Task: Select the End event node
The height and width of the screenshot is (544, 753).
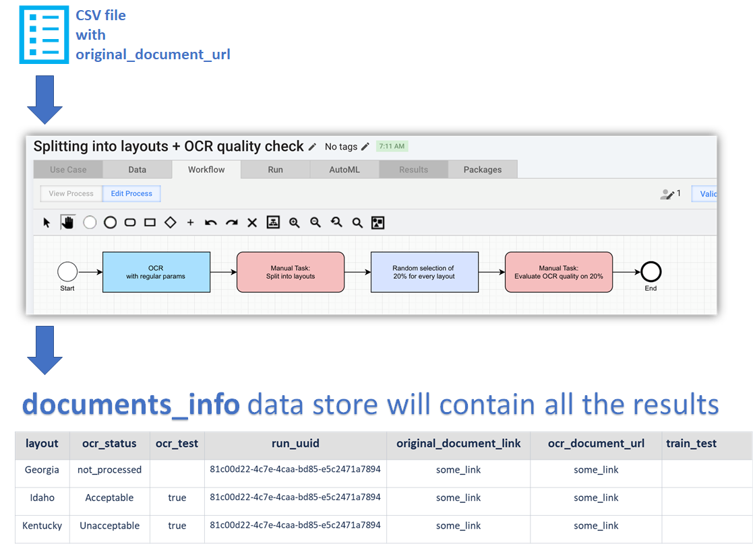Action: tap(651, 271)
